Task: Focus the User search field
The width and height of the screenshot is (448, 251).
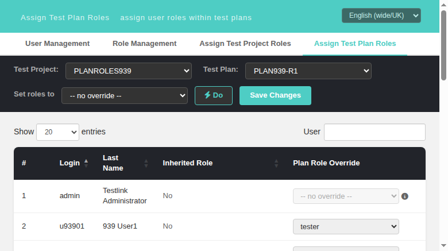Action: [374, 132]
